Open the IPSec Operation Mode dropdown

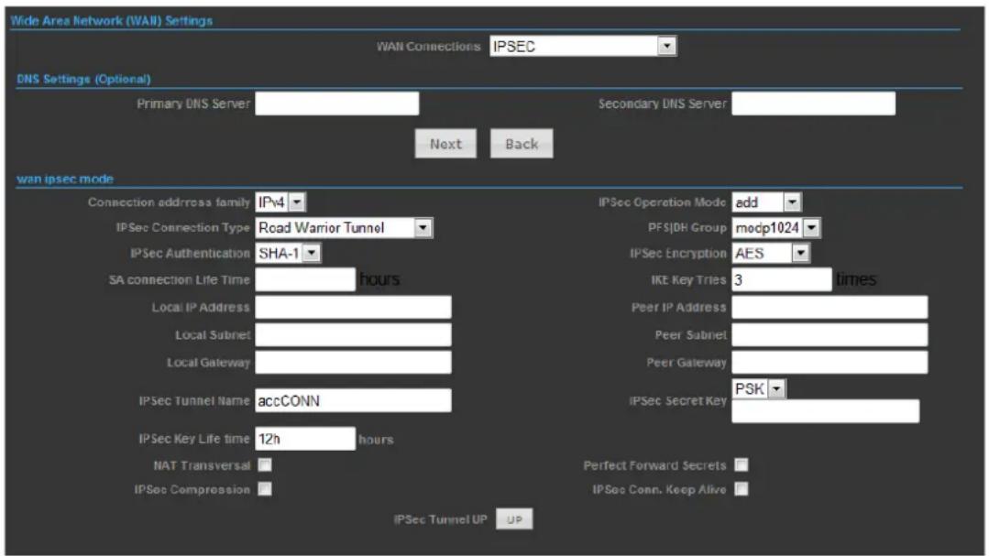pyautogui.click(x=766, y=202)
